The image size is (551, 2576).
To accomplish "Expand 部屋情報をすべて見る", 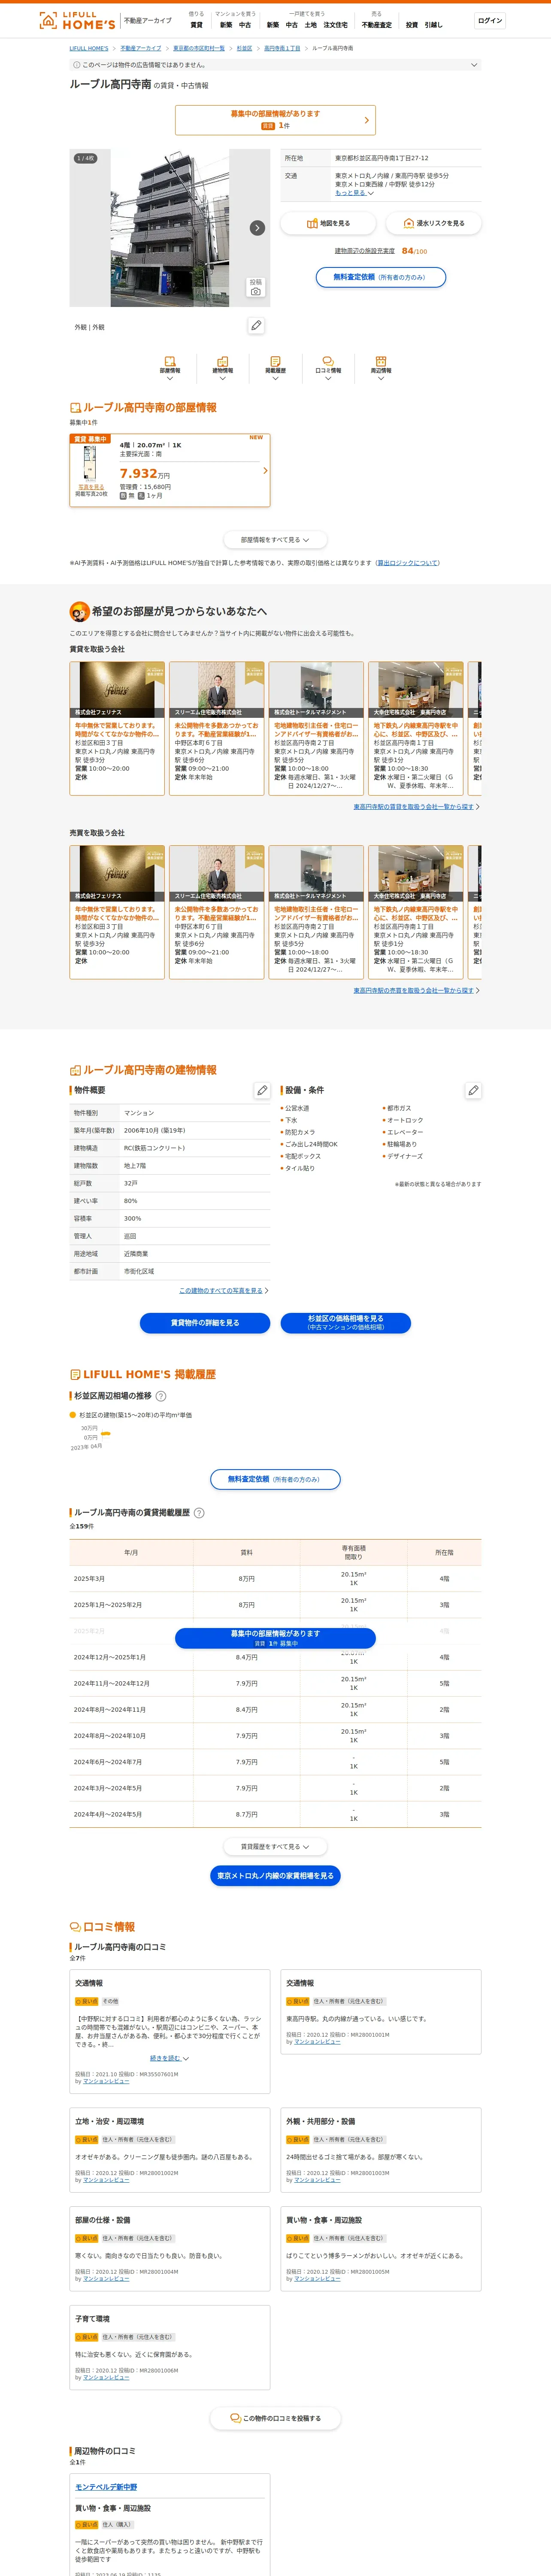I will click(275, 540).
